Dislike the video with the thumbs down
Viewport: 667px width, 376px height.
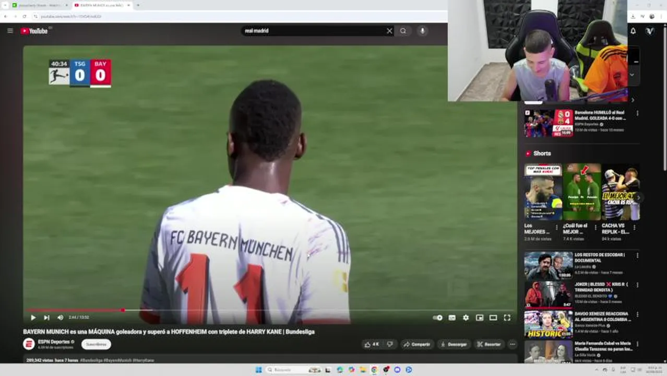(x=389, y=344)
